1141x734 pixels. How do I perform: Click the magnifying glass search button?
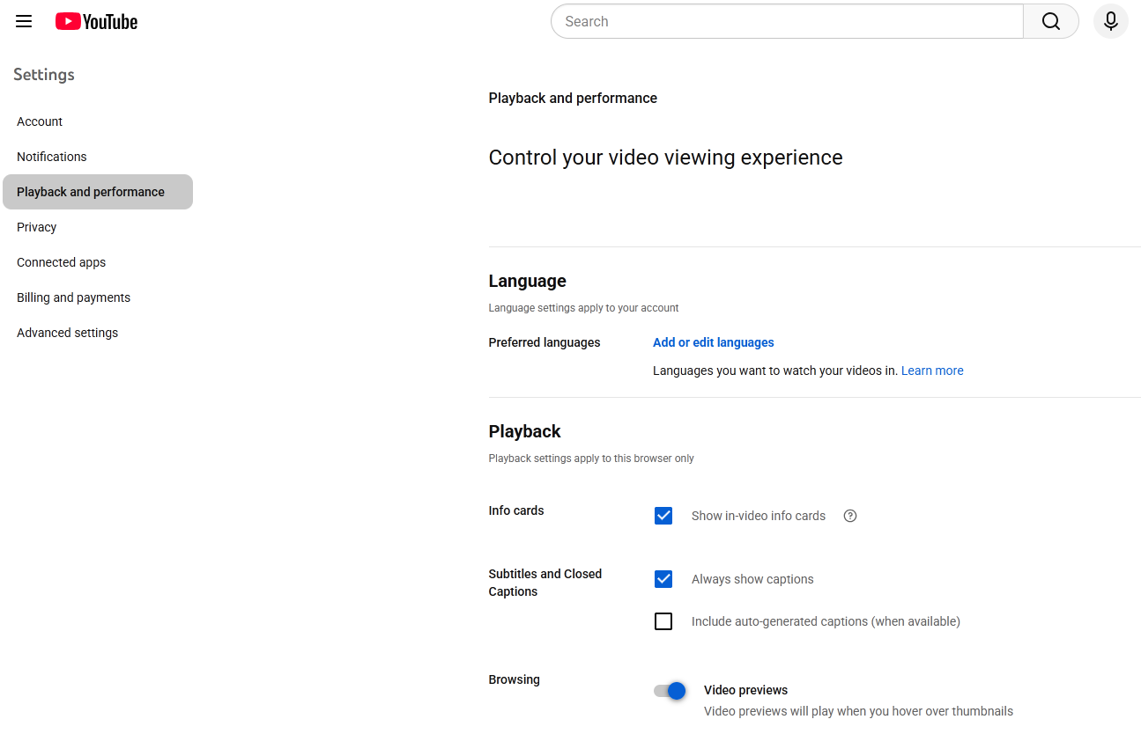[x=1050, y=21]
